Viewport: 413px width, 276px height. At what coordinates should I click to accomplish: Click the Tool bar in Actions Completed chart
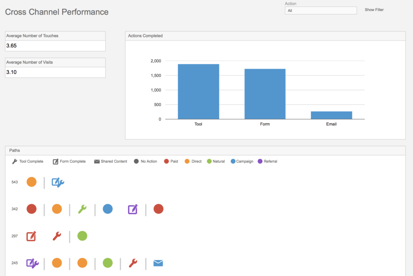(x=198, y=92)
